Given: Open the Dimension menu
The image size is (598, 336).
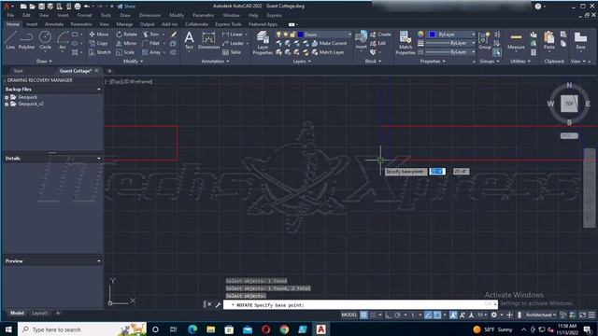Looking at the screenshot, I should [x=149, y=15].
